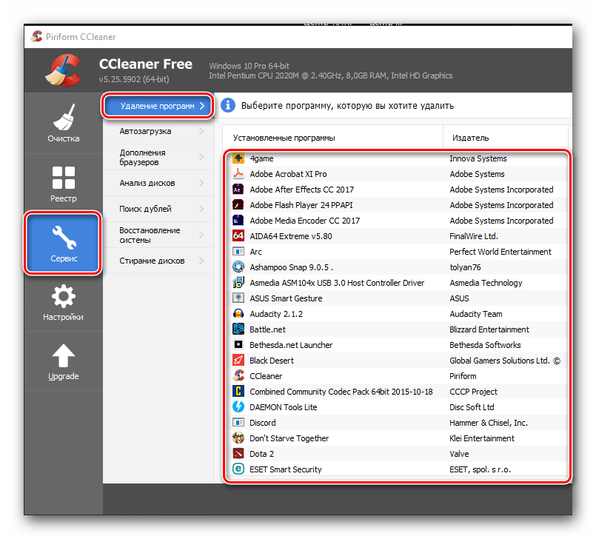Sort by Установленные программы column header
Image resolution: width=596 pixels, height=539 pixels.
[x=333, y=138]
